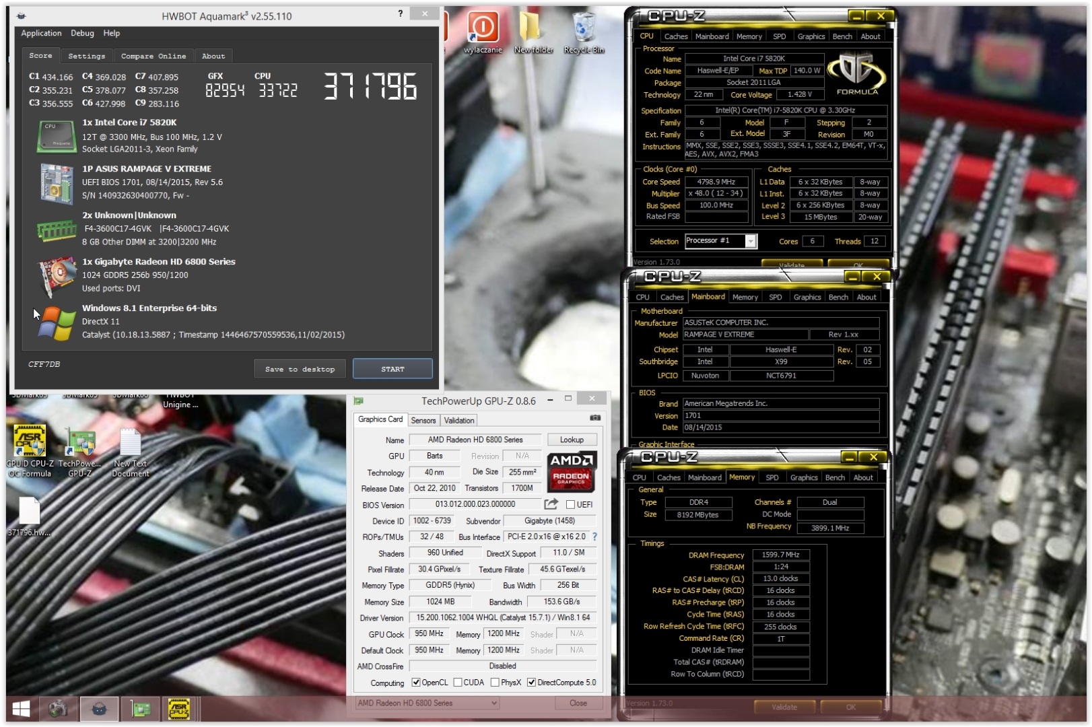Screen dimensions: 1092x727
Task: Switch to Sensors tab in GPU-Z
Action: point(423,420)
